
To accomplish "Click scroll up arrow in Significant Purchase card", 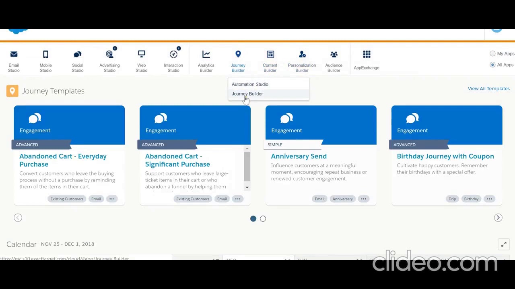I will click(x=247, y=149).
